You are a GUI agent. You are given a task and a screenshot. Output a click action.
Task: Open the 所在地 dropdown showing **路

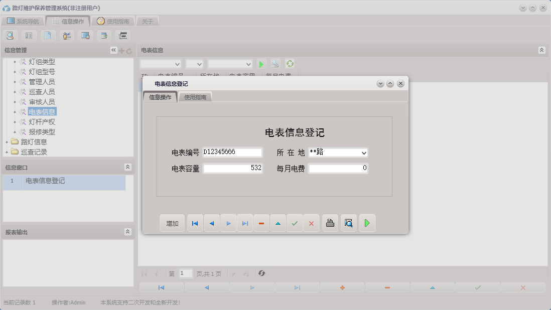365,152
